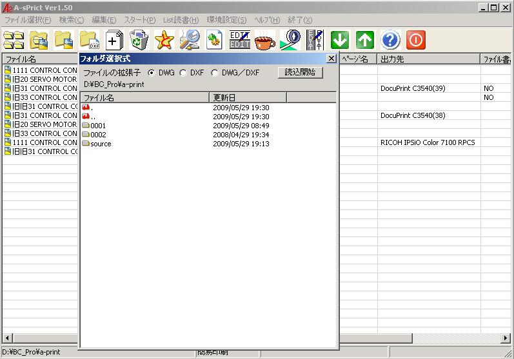Click the DXF folder toolbar icon
This screenshot has width=514, height=359.
[88, 40]
